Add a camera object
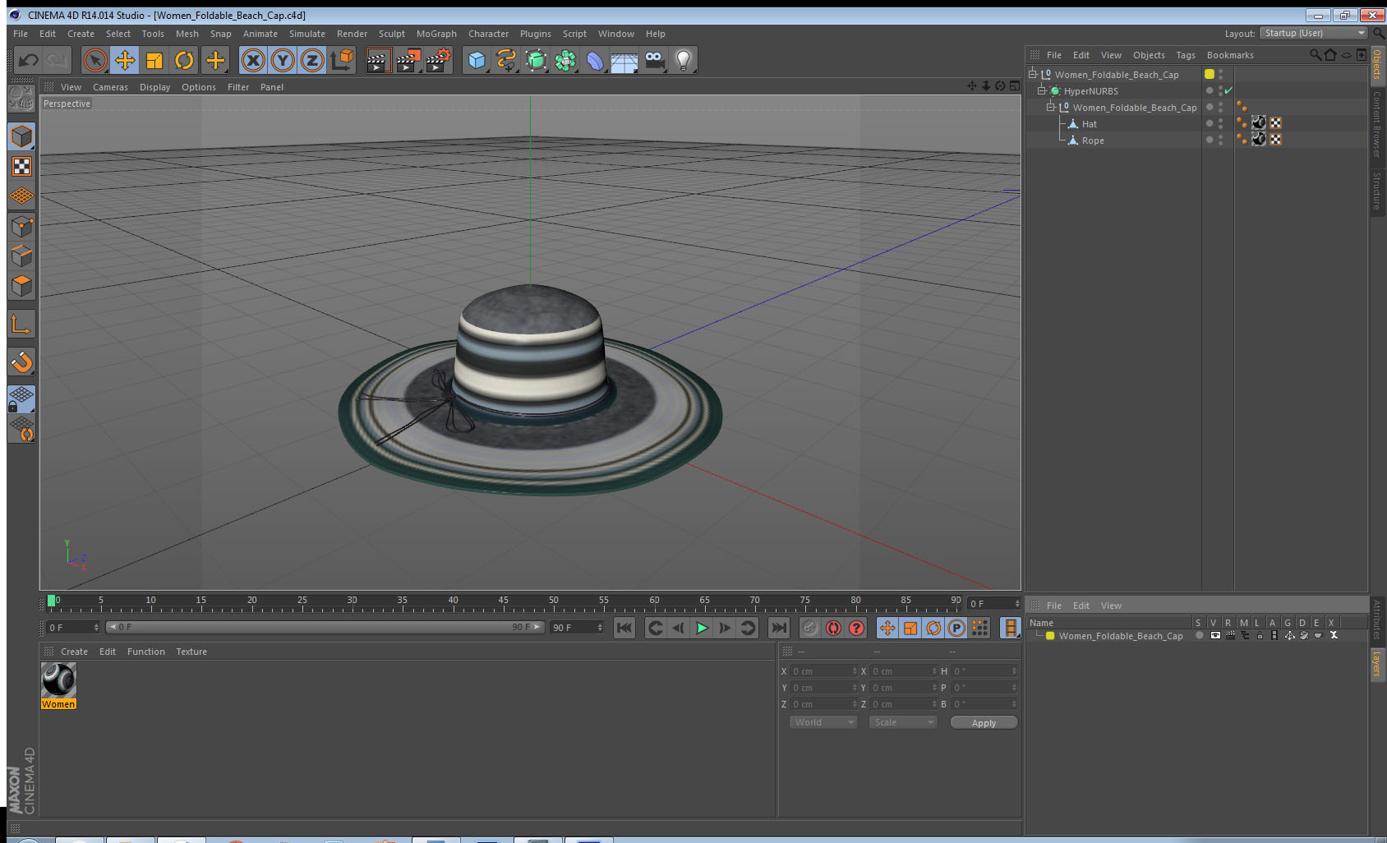 click(655, 60)
